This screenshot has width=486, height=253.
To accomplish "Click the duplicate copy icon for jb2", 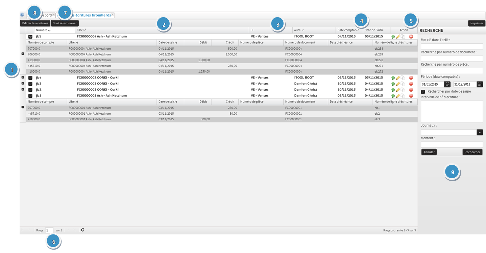I will coord(403,90).
